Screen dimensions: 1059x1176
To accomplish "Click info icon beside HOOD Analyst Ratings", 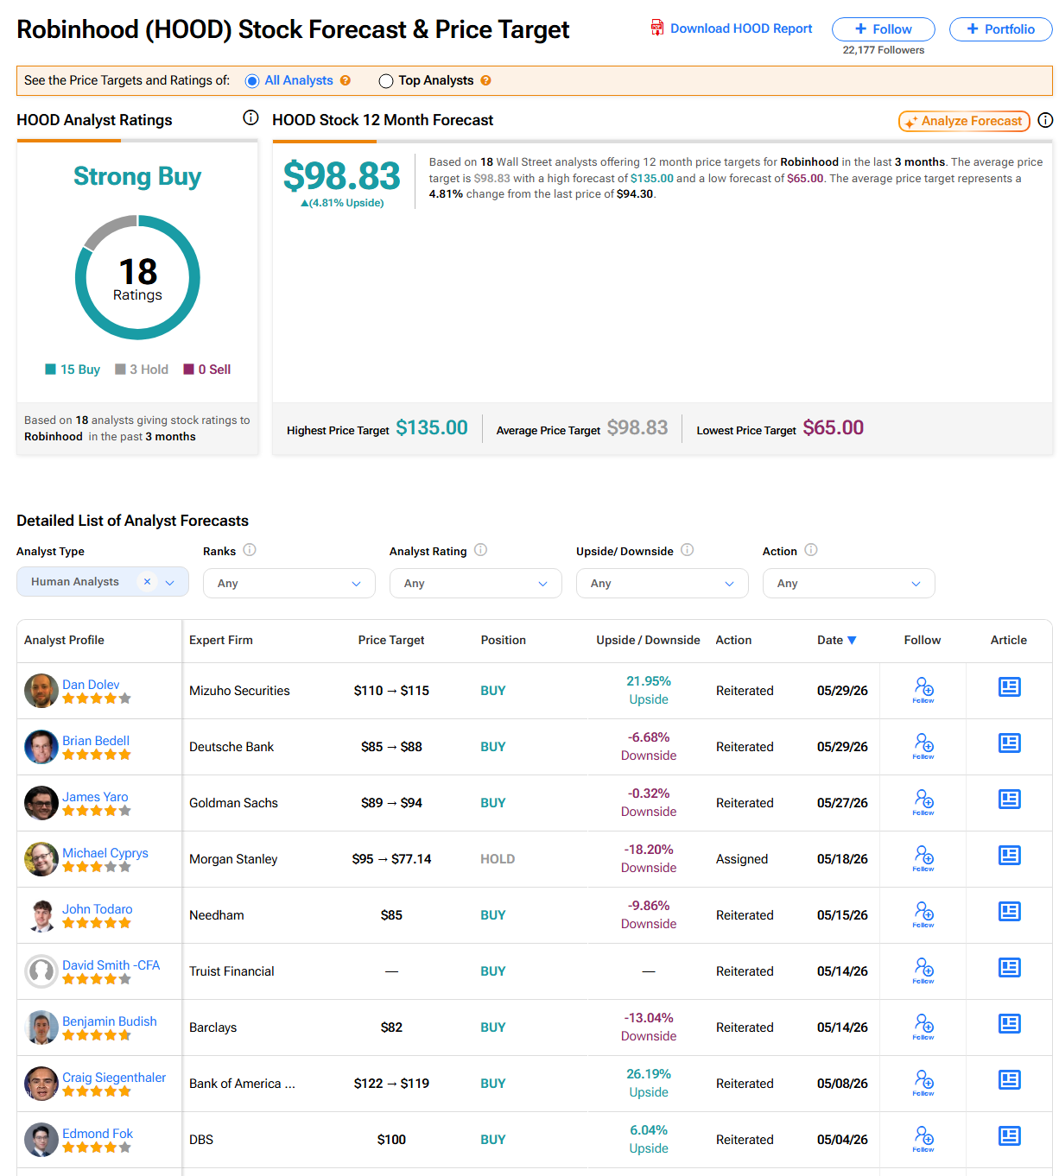I will tap(250, 117).
